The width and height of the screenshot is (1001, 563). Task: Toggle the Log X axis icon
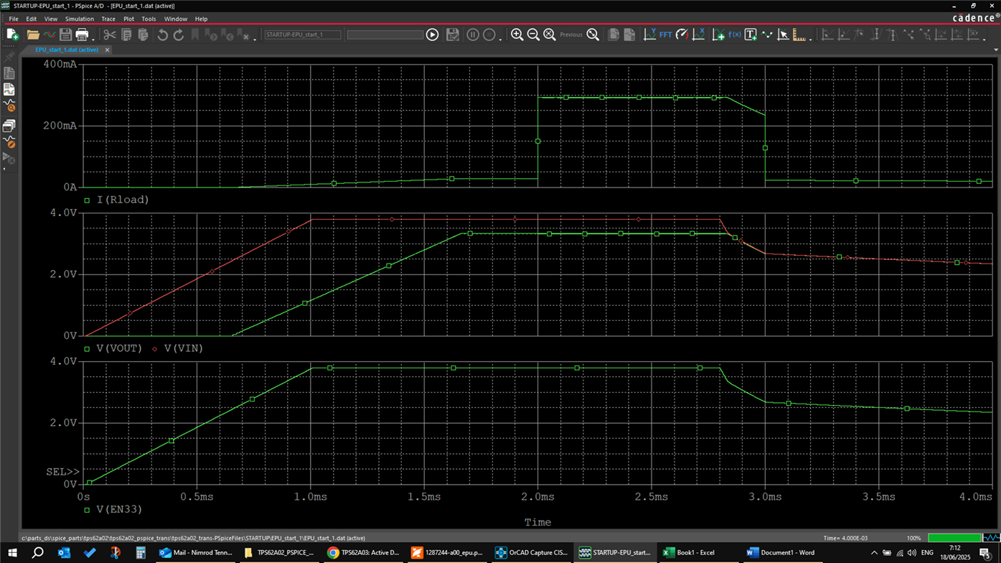coord(699,34)
